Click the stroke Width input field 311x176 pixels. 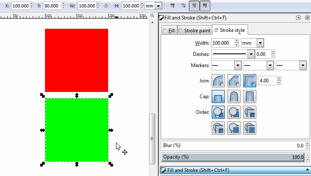[x=222, y=43]
